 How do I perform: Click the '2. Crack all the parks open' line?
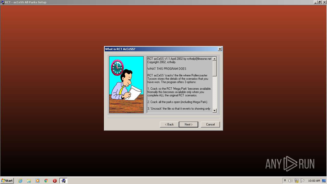point(178,102)
